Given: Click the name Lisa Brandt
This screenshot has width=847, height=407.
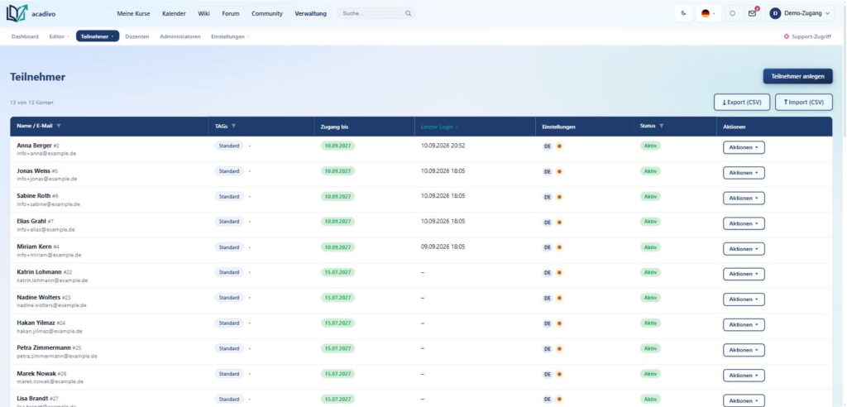Looking at the screenshot, I should click(x=32, y=399).
